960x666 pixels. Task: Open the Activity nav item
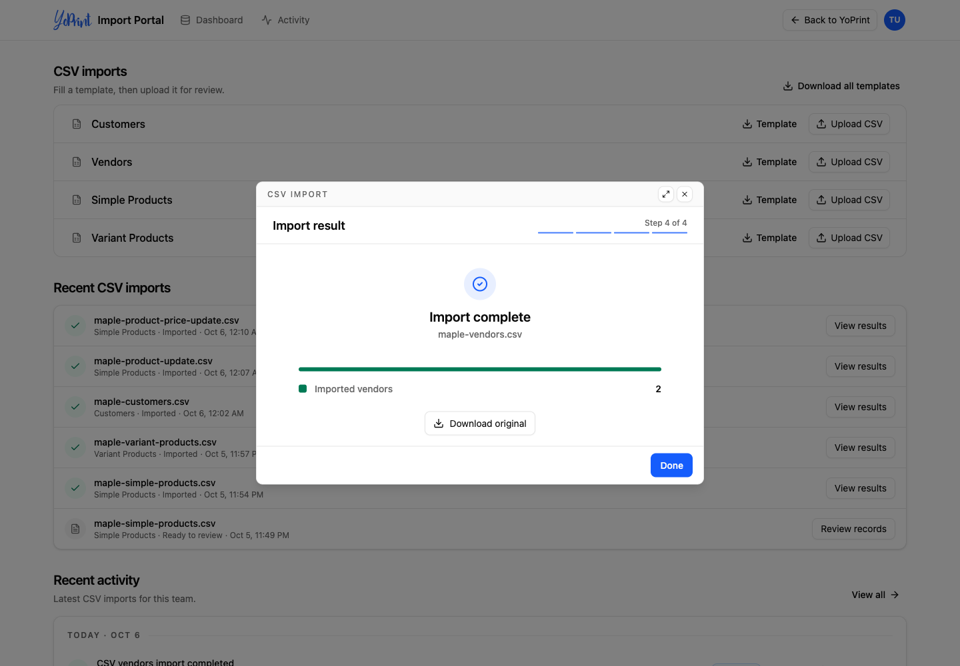click(x=285, y=20)
